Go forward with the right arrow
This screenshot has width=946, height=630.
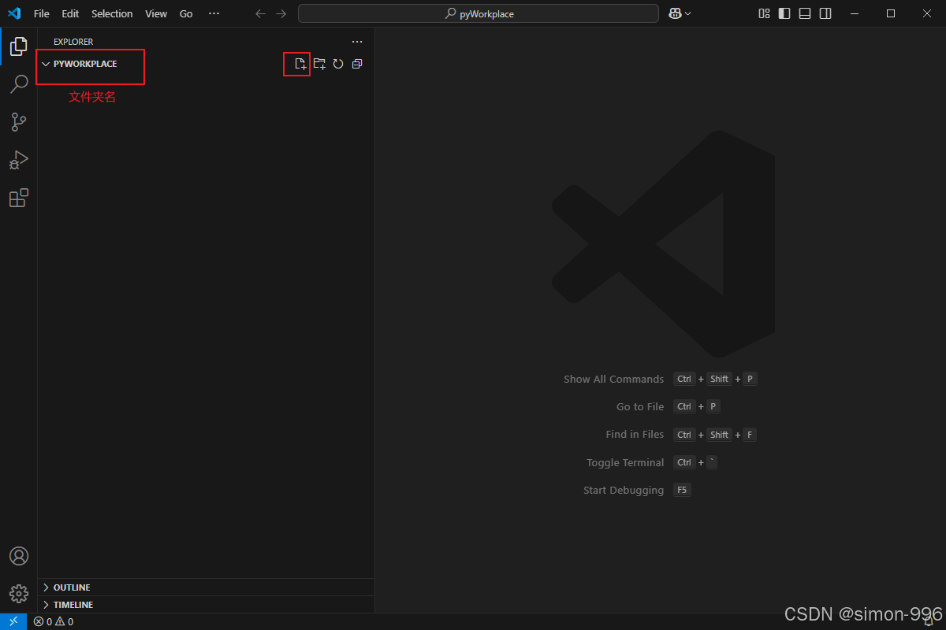point(281,13)
